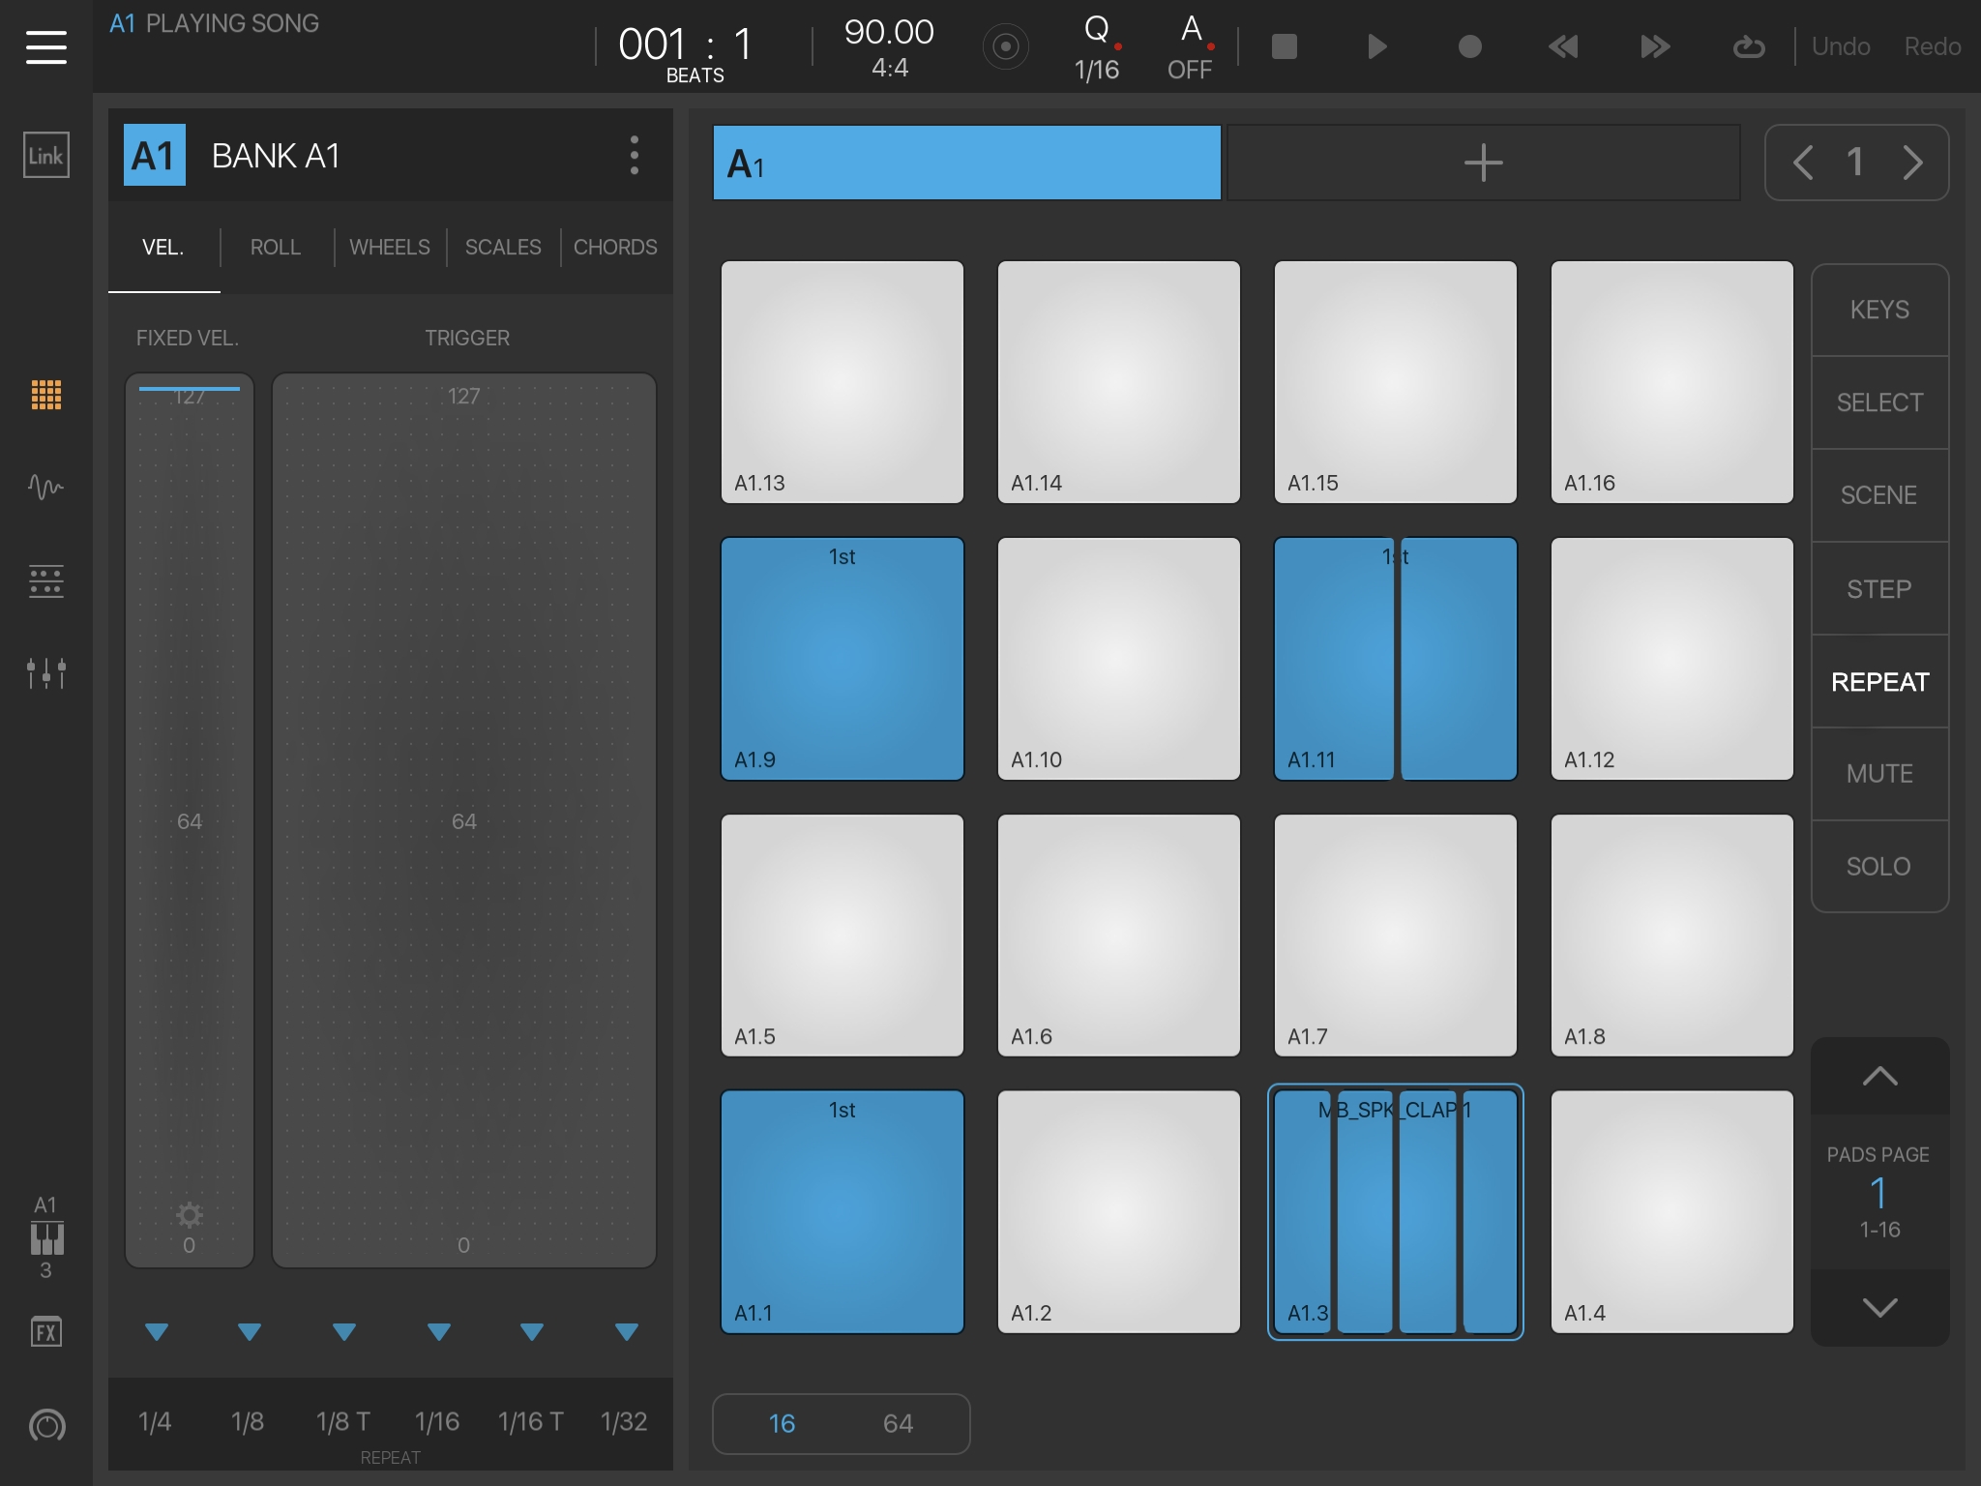
Task: Switch to WHEELS tab
Action: (390, 248)
